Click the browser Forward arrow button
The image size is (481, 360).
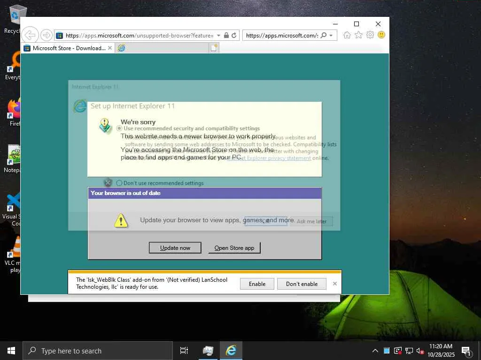[47, 35]
